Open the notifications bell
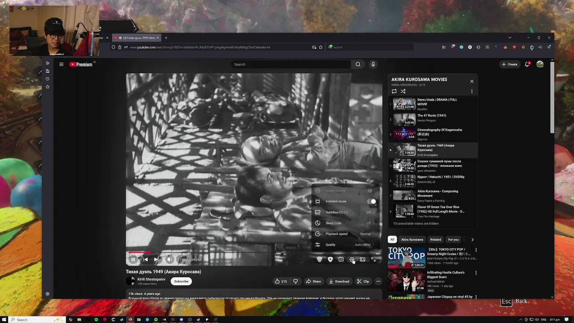The height and width of the screenshot is (323, 574). coord(527,64)
